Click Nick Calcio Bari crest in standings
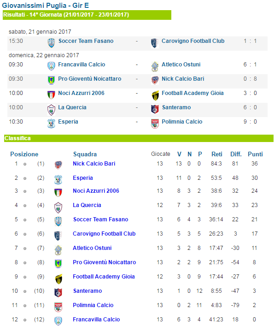Viewport: 280px width, 326px height. pyautogui.click(x=58, y=165)
